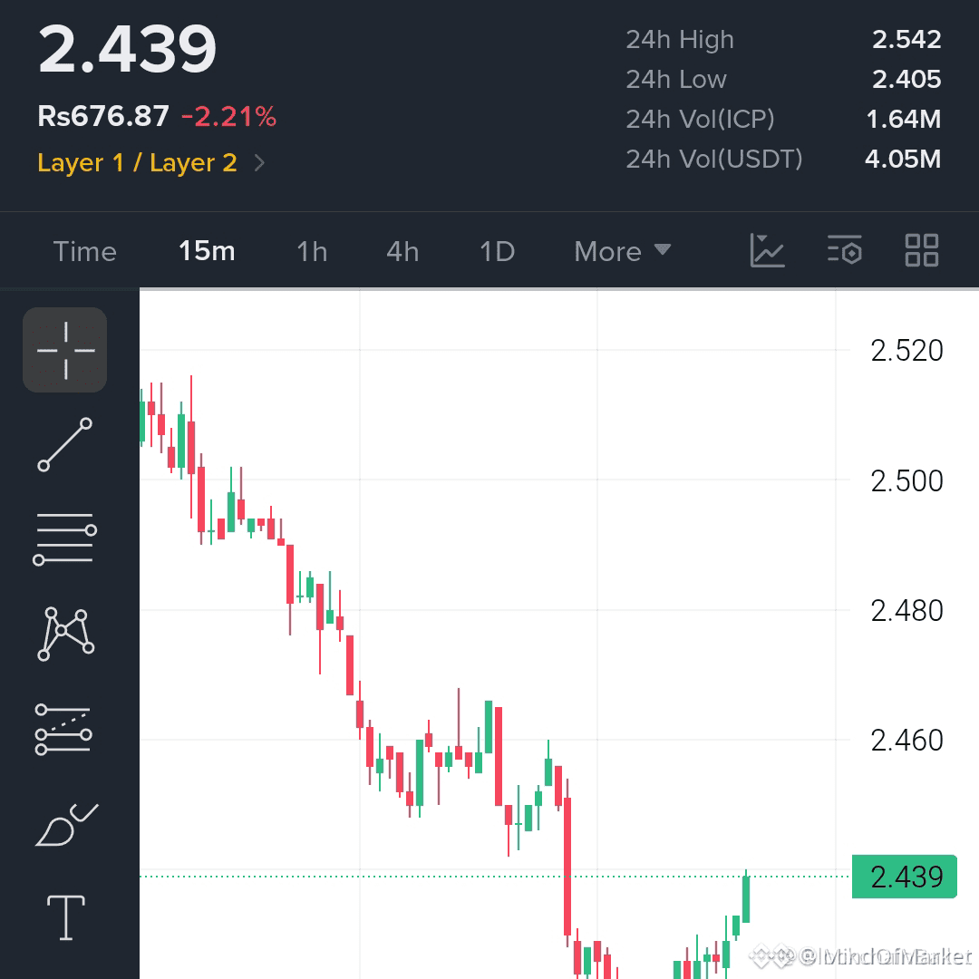This screenshot has height=979, width=979.
Task: Select the 1D interval tab
Action: 497,252
